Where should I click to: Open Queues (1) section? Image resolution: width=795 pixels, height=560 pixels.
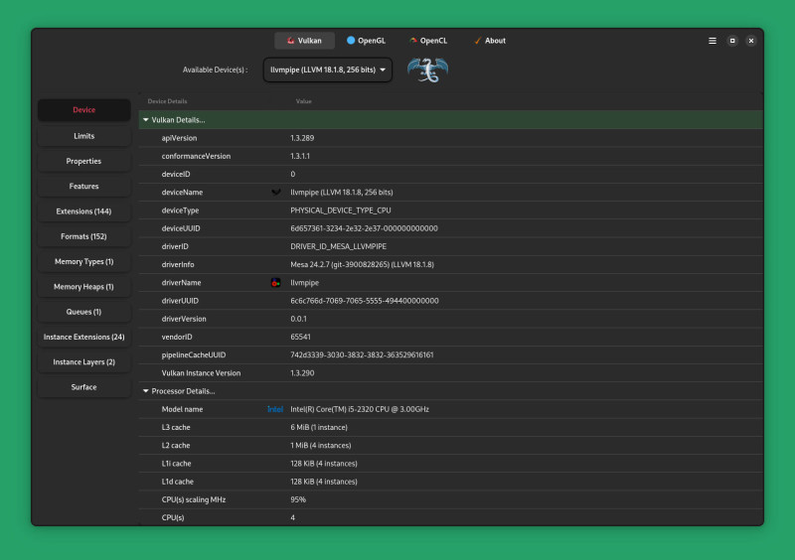click(84, 312)
